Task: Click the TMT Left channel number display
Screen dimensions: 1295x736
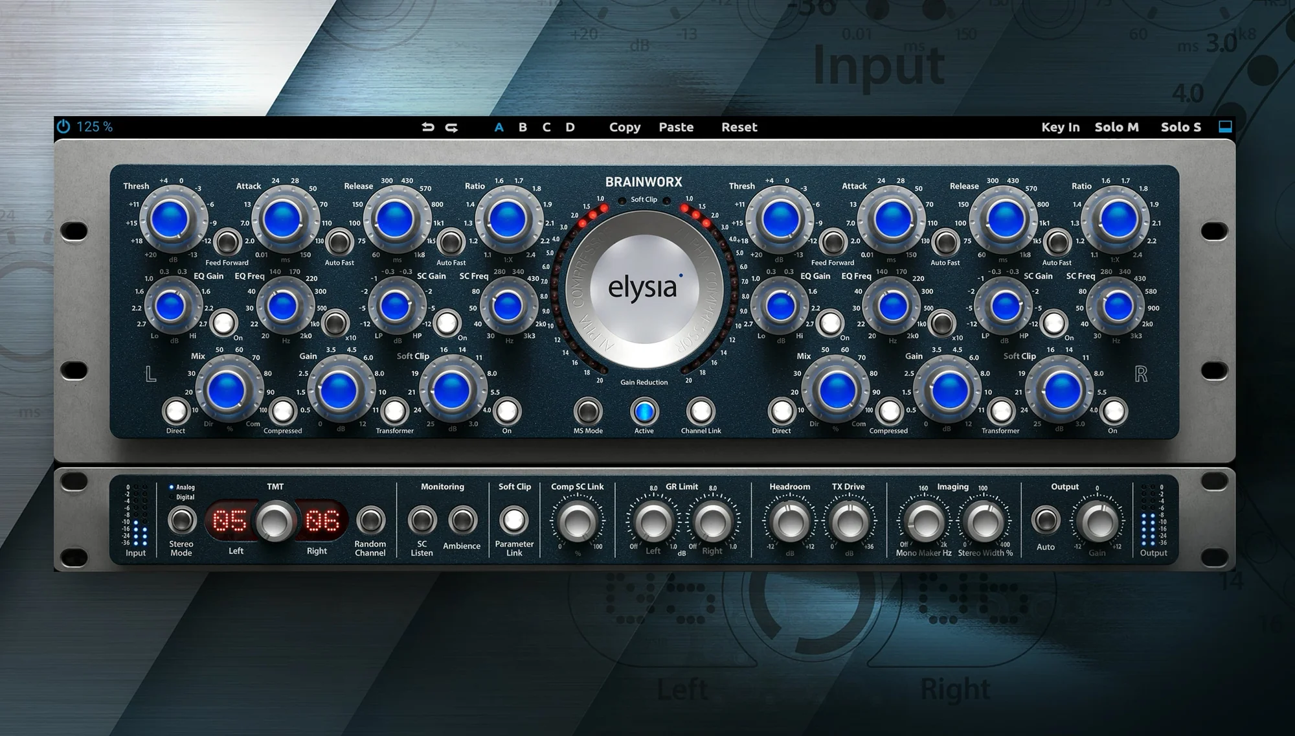Action: pyautogui.click(x=230, y=521)
